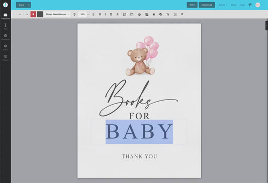Select the Books script heading
This screenshot has height=183, width=268.
(138, 98)
